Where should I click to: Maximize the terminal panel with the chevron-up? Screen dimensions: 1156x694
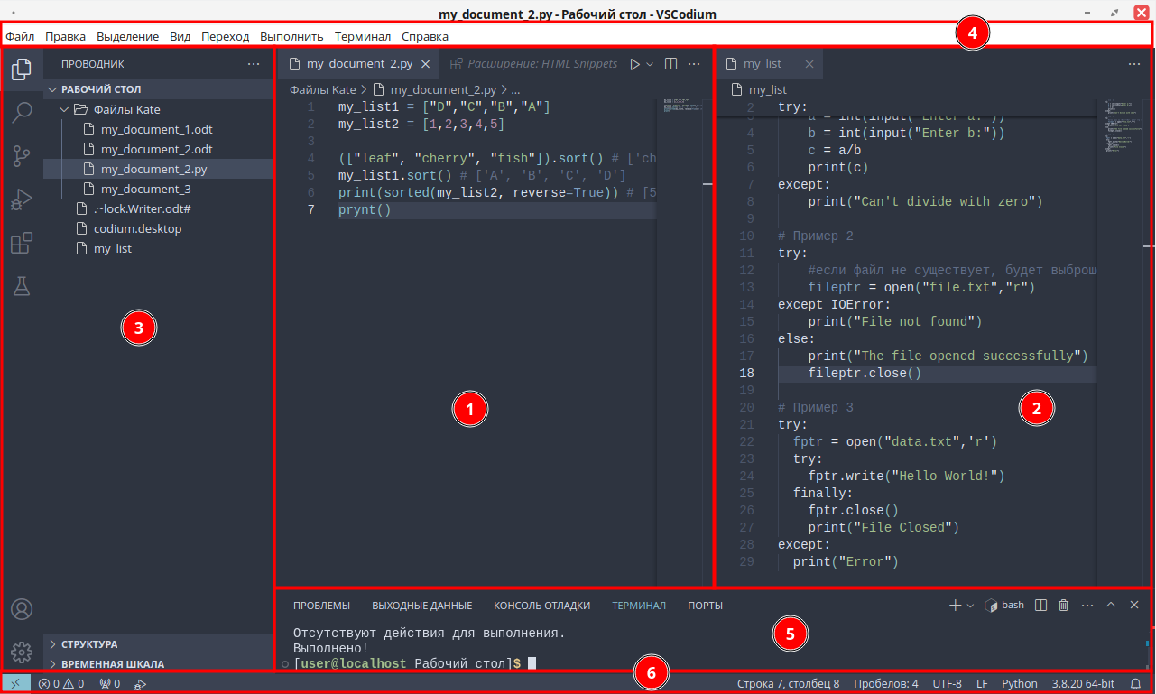[1111, 605]
